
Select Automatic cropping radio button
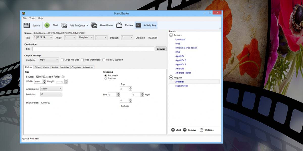pyautogui.click(x=106, y=75)
